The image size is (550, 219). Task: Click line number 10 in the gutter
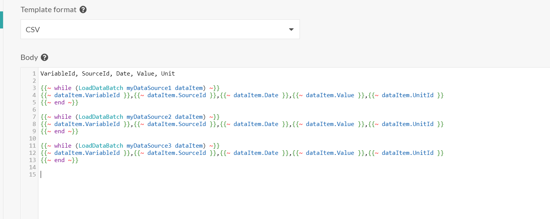click(32, 139)
